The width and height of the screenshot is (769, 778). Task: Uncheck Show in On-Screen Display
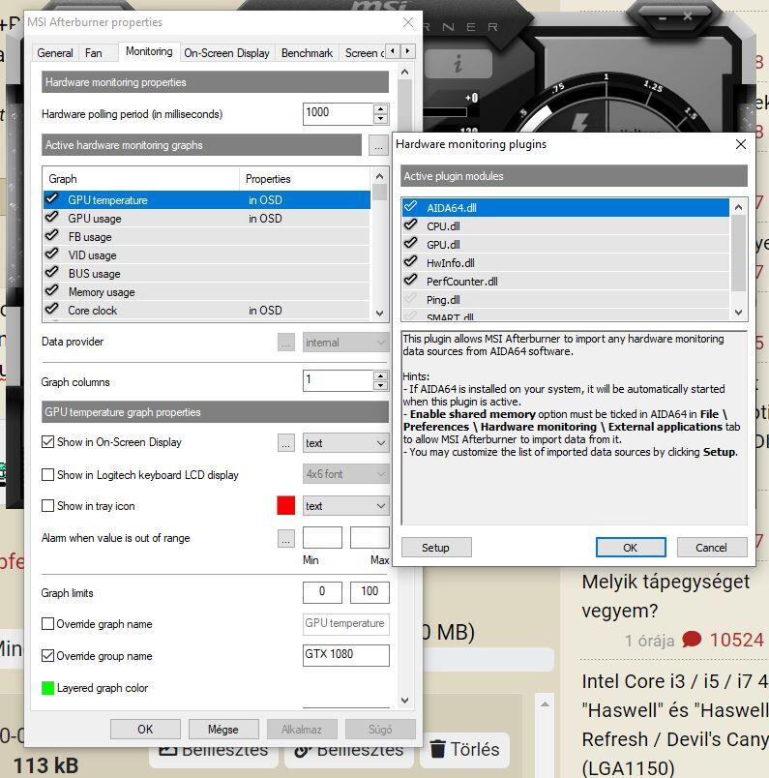click(x=47, y=442)
